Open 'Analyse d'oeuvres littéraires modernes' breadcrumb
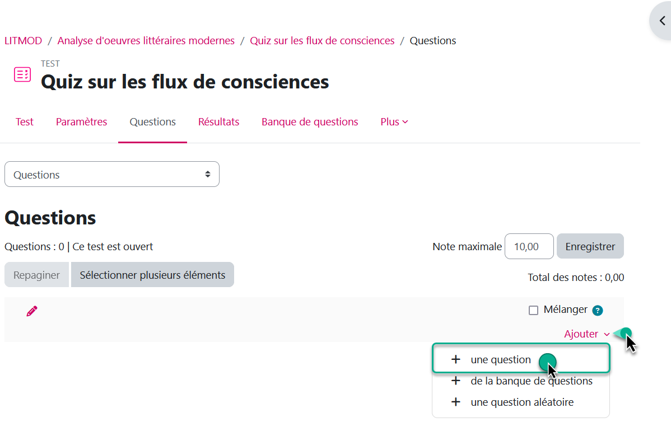Screen dimensions: 671x422 [146, 41]
